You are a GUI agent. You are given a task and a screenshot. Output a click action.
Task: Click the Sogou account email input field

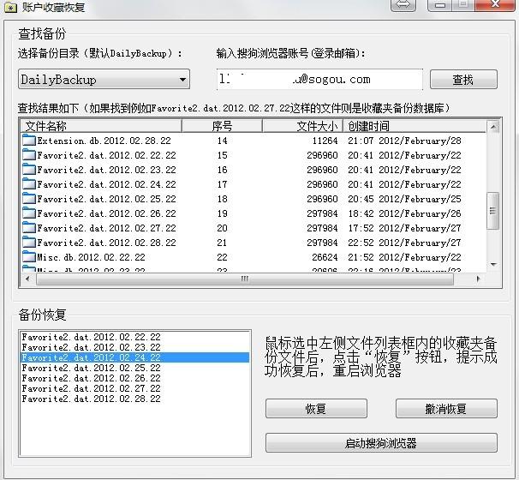(x=319, y=80)
